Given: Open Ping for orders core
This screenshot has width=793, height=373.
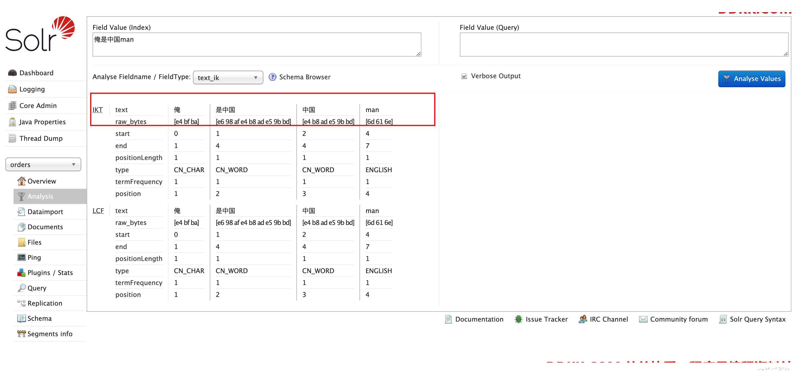Looking at the screenshot, I should [34, 257].
